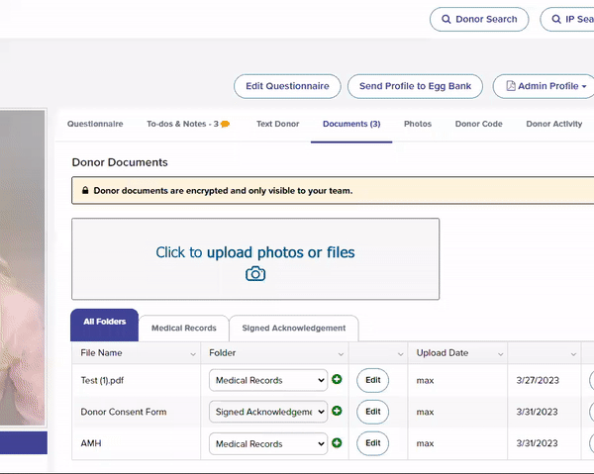This screenshot has height=474, width=594.
Task: Click Send Profile to Egg Bank
Action: point(415,87)
